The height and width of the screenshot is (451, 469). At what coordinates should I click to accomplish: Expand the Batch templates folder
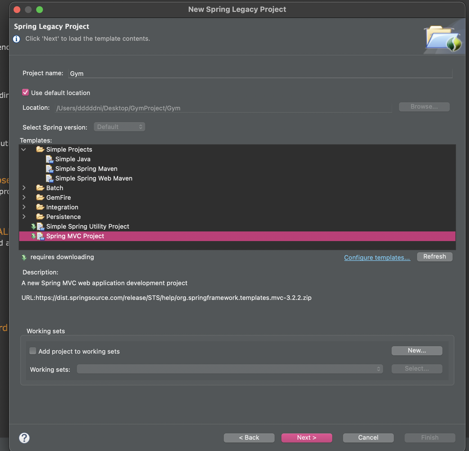pyautogui.click(x=24, y=188)
